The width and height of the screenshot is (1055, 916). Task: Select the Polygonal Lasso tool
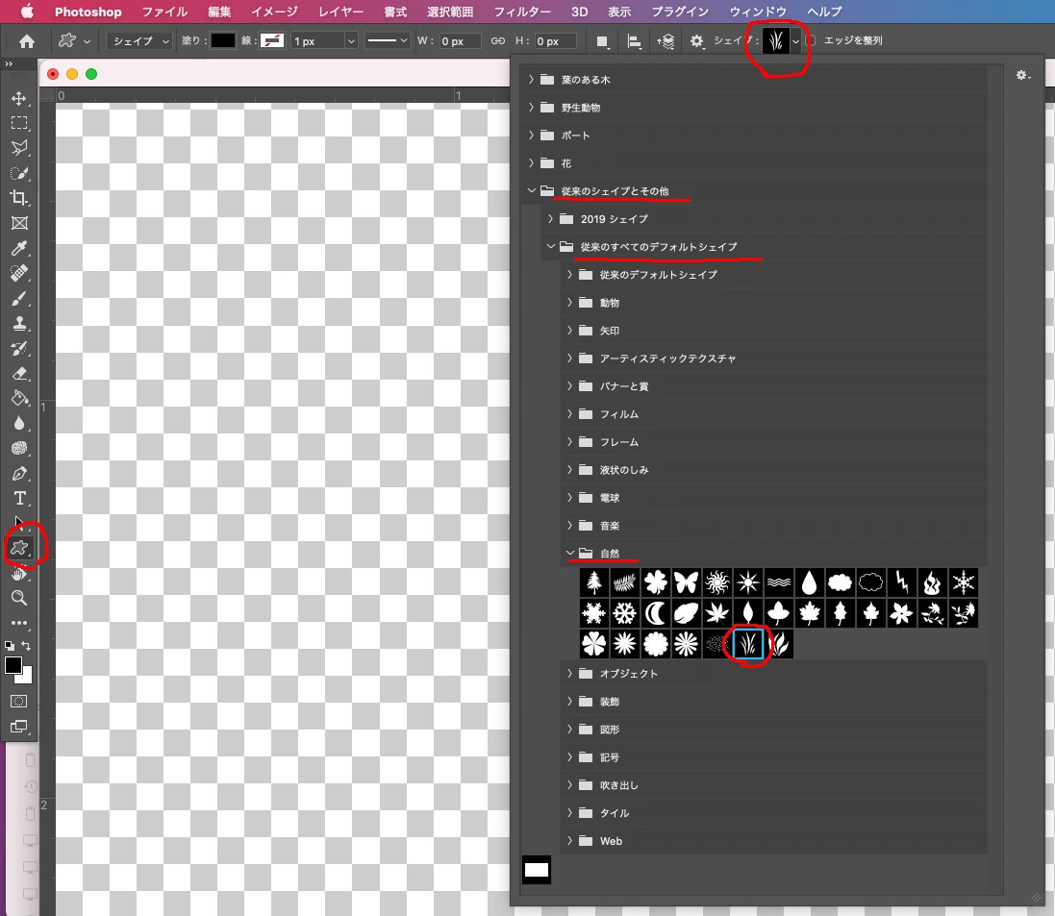[19, 148]
